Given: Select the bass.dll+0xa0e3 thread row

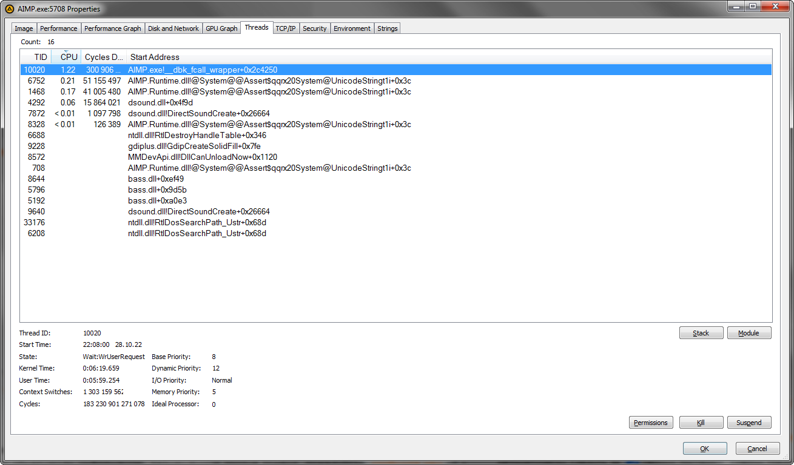Looking at the screenshot, I should click(395, 200).
